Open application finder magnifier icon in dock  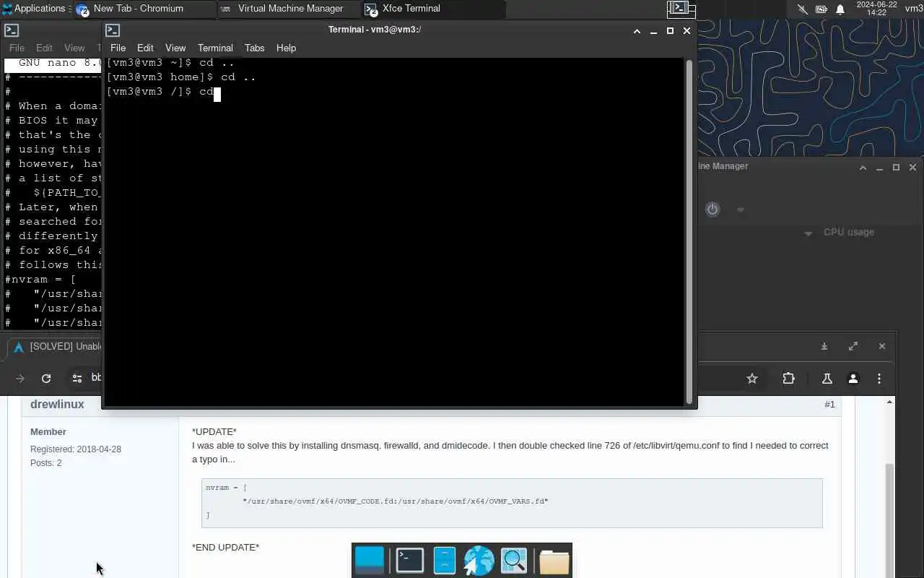tap(514, 561)
